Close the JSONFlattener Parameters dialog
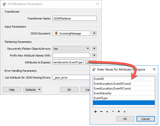The width and height of the screenshot is (160, 126). point(98,4)
